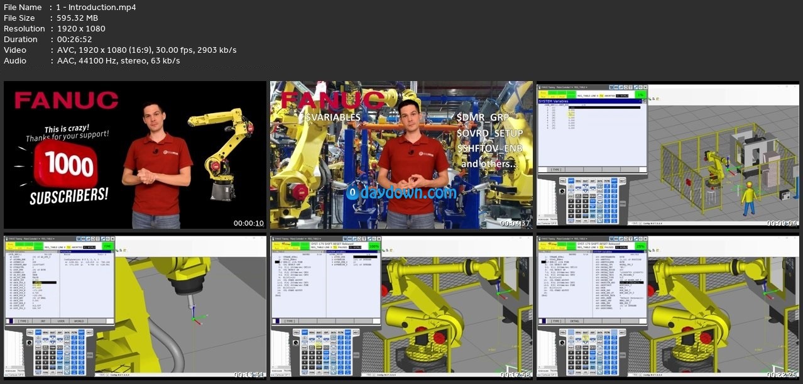Screen dimensions: 803x384
Task: Open the robot cell thumbnail at 00:09:04
Action: 667,155
